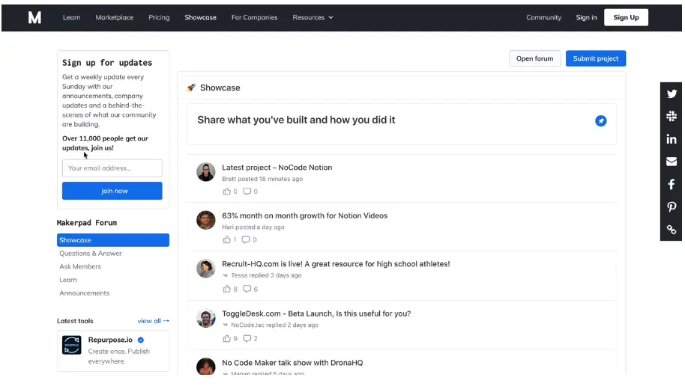Share page via LinkedIn icon
Screen dimensions: 685x389
click(672, 139)
